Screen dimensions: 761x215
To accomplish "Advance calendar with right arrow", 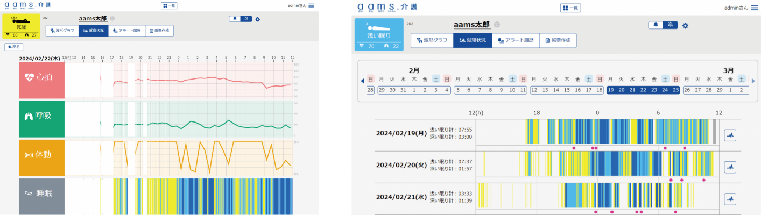I will [753, 81].
